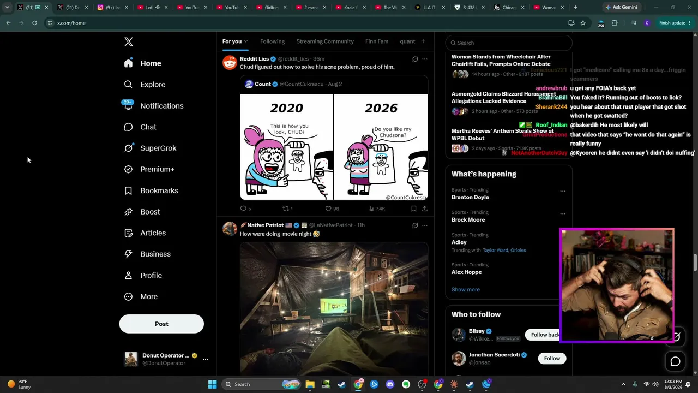Open Notifications from the sidebar

point(153,106)
